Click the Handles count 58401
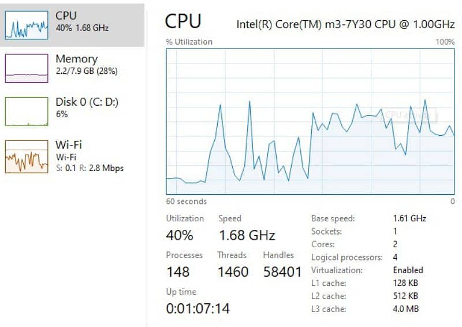 (x=282, y=272)
